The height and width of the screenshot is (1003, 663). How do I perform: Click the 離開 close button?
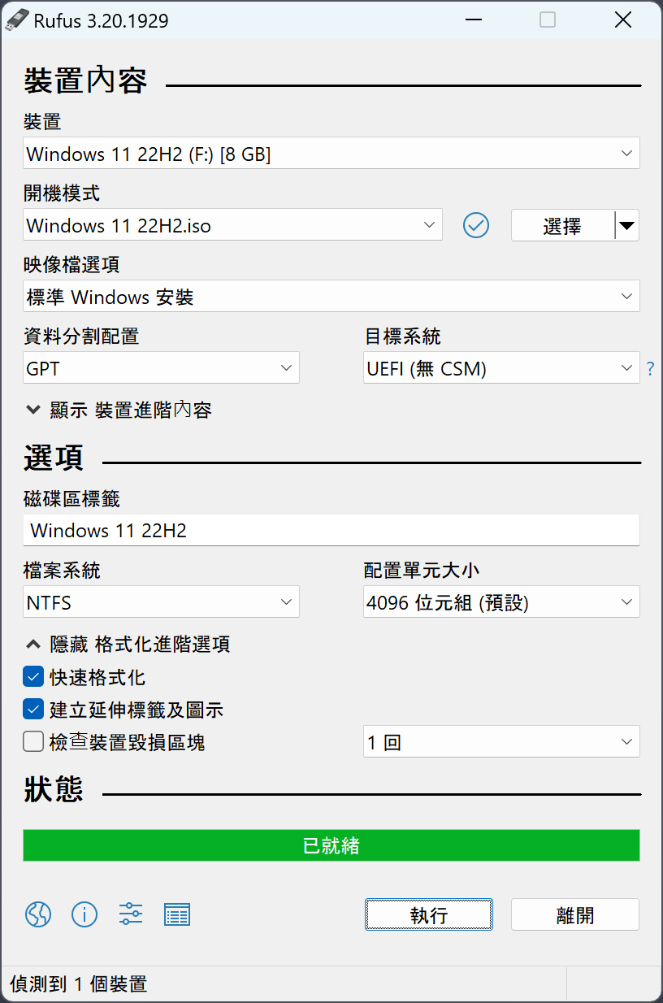pyautogui.click(x=574, y=914)
